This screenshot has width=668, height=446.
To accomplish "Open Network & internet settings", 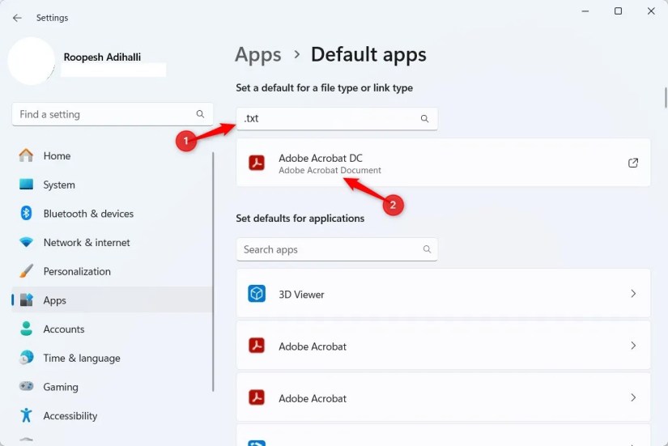I will pos(112,242).
